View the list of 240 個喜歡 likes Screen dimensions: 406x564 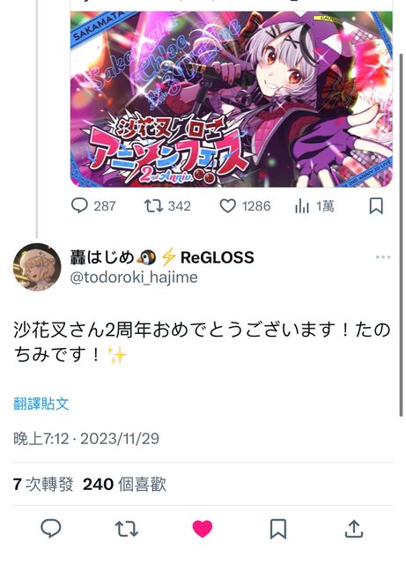click(x=124, y=484)
